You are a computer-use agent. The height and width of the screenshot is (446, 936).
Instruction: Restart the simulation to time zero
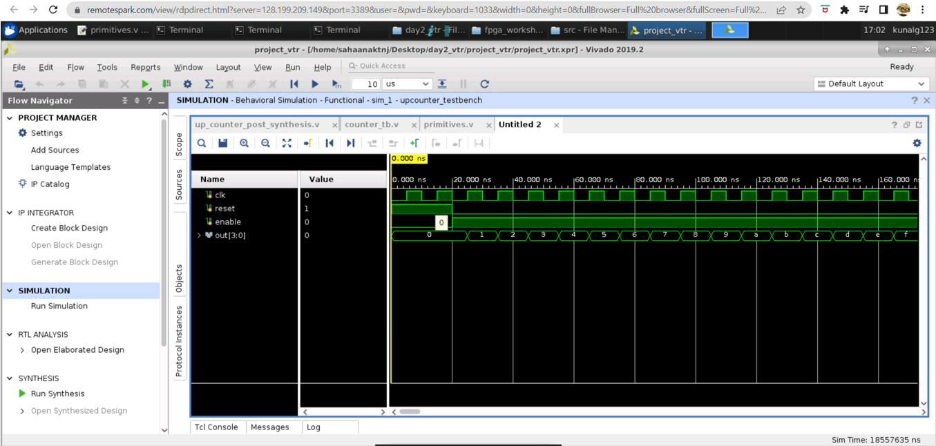point(294,84)
